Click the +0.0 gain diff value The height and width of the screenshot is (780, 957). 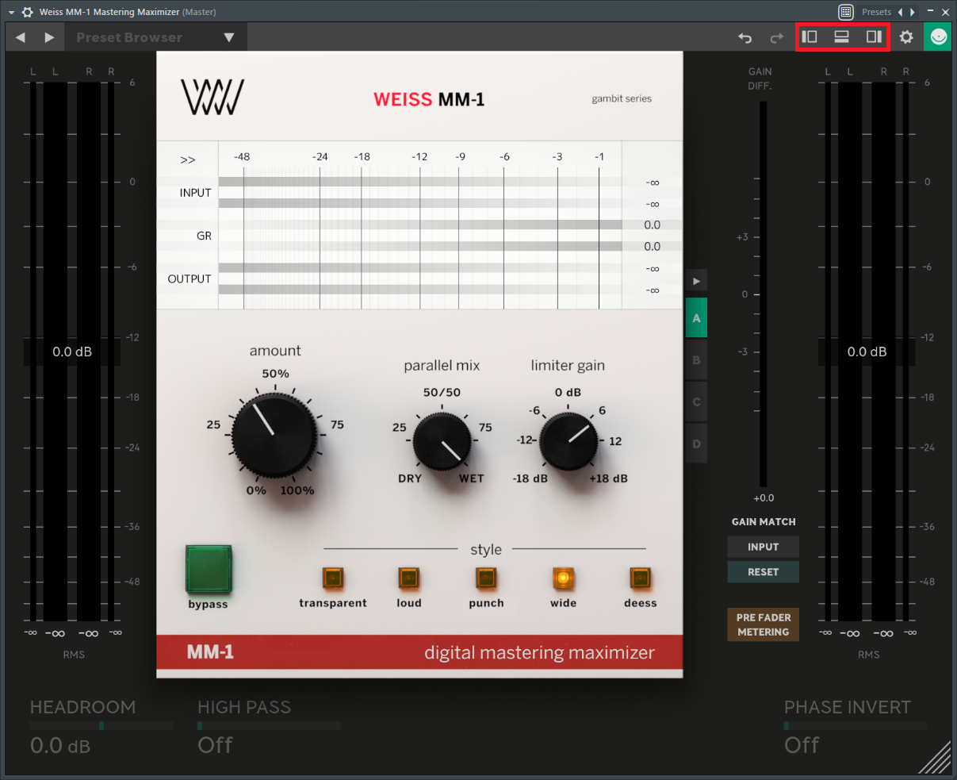[763, 498]
